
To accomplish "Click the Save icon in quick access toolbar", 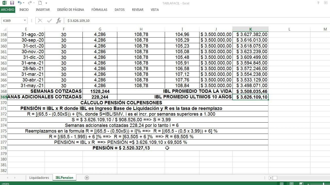I will (x=12, y=3).
